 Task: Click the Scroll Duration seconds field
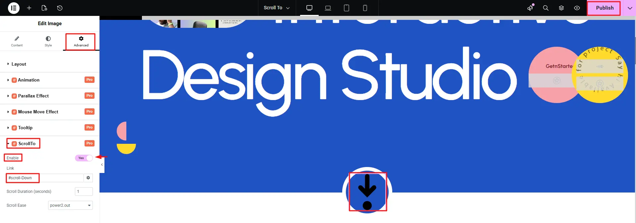click(84, 192)
